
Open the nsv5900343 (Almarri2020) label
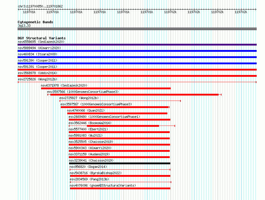coord(90,148)
